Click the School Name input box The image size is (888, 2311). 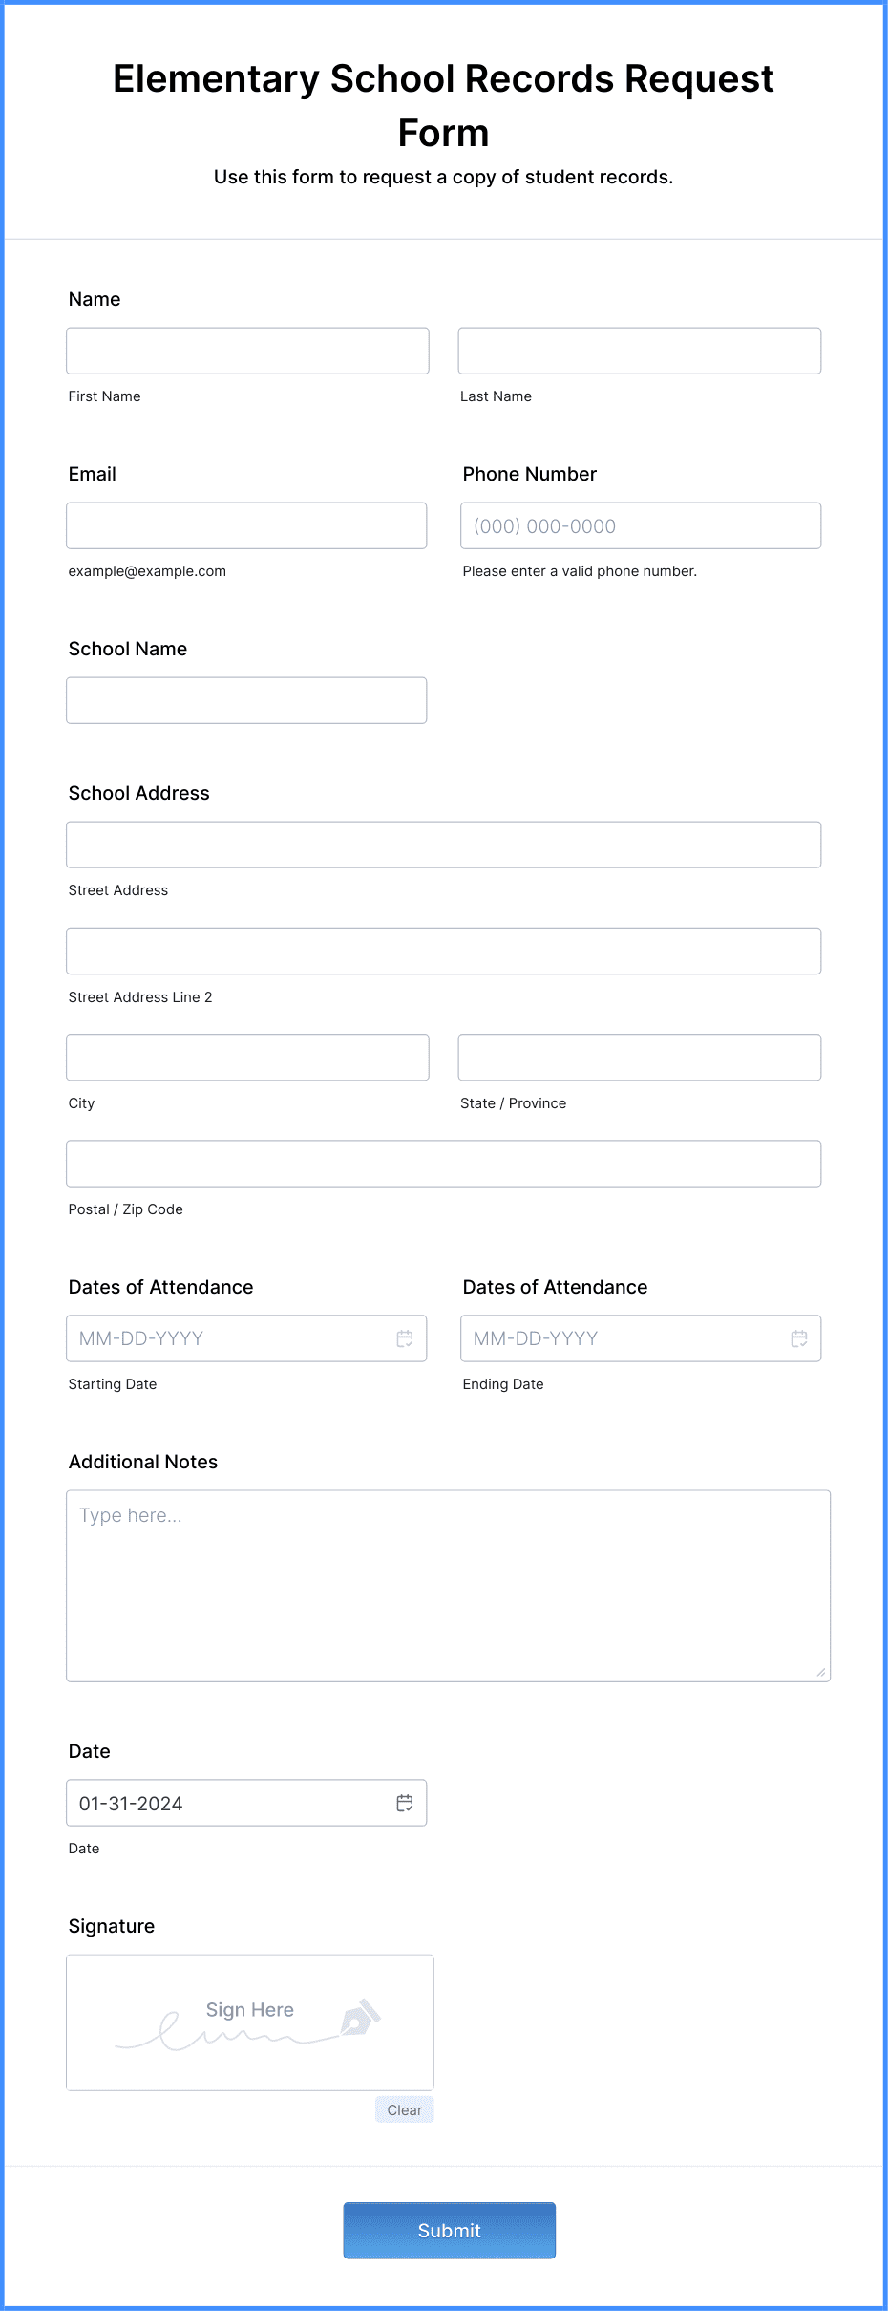click(246, 700)
